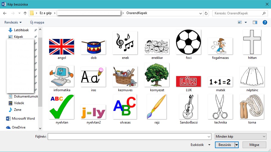Click the Word icon in the title bar
The height and width of the screenshot is (152, 271).
4,4
